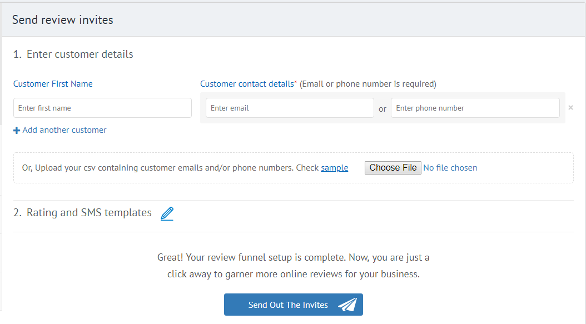Viewport: 586px width, 324px height.
Task: Click the paper plane icon on Send button
Action: click(347, 305)
